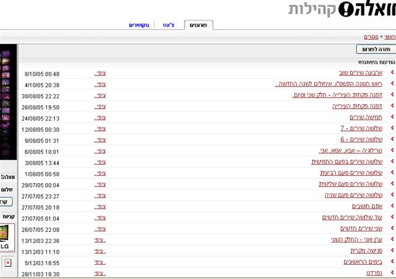Click red arrow beside חמישה שירים
This screenshot has width=396, height=279.
pos(392,118)
